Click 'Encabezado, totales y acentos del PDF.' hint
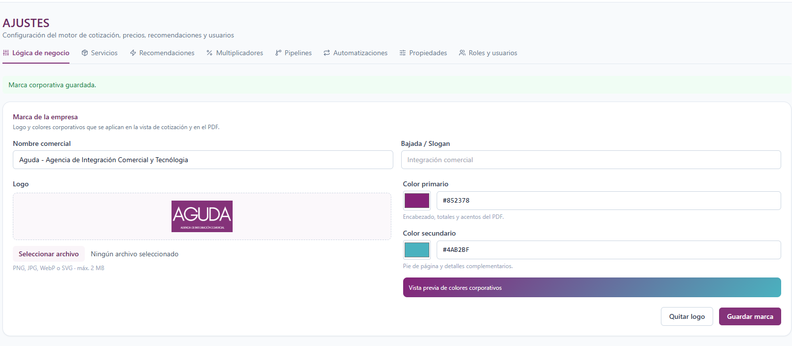This screenshot has height=346, width=792. (453, 217)
